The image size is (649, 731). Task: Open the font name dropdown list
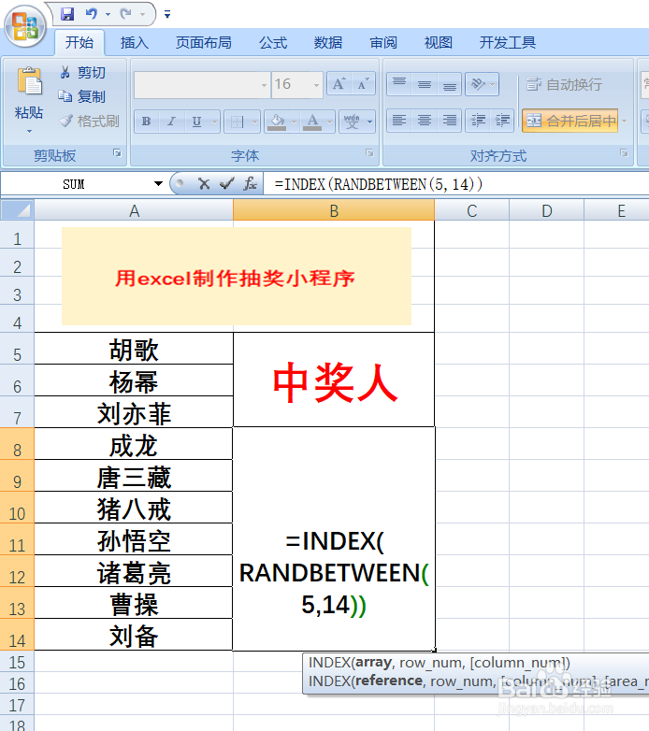[265, 85]
